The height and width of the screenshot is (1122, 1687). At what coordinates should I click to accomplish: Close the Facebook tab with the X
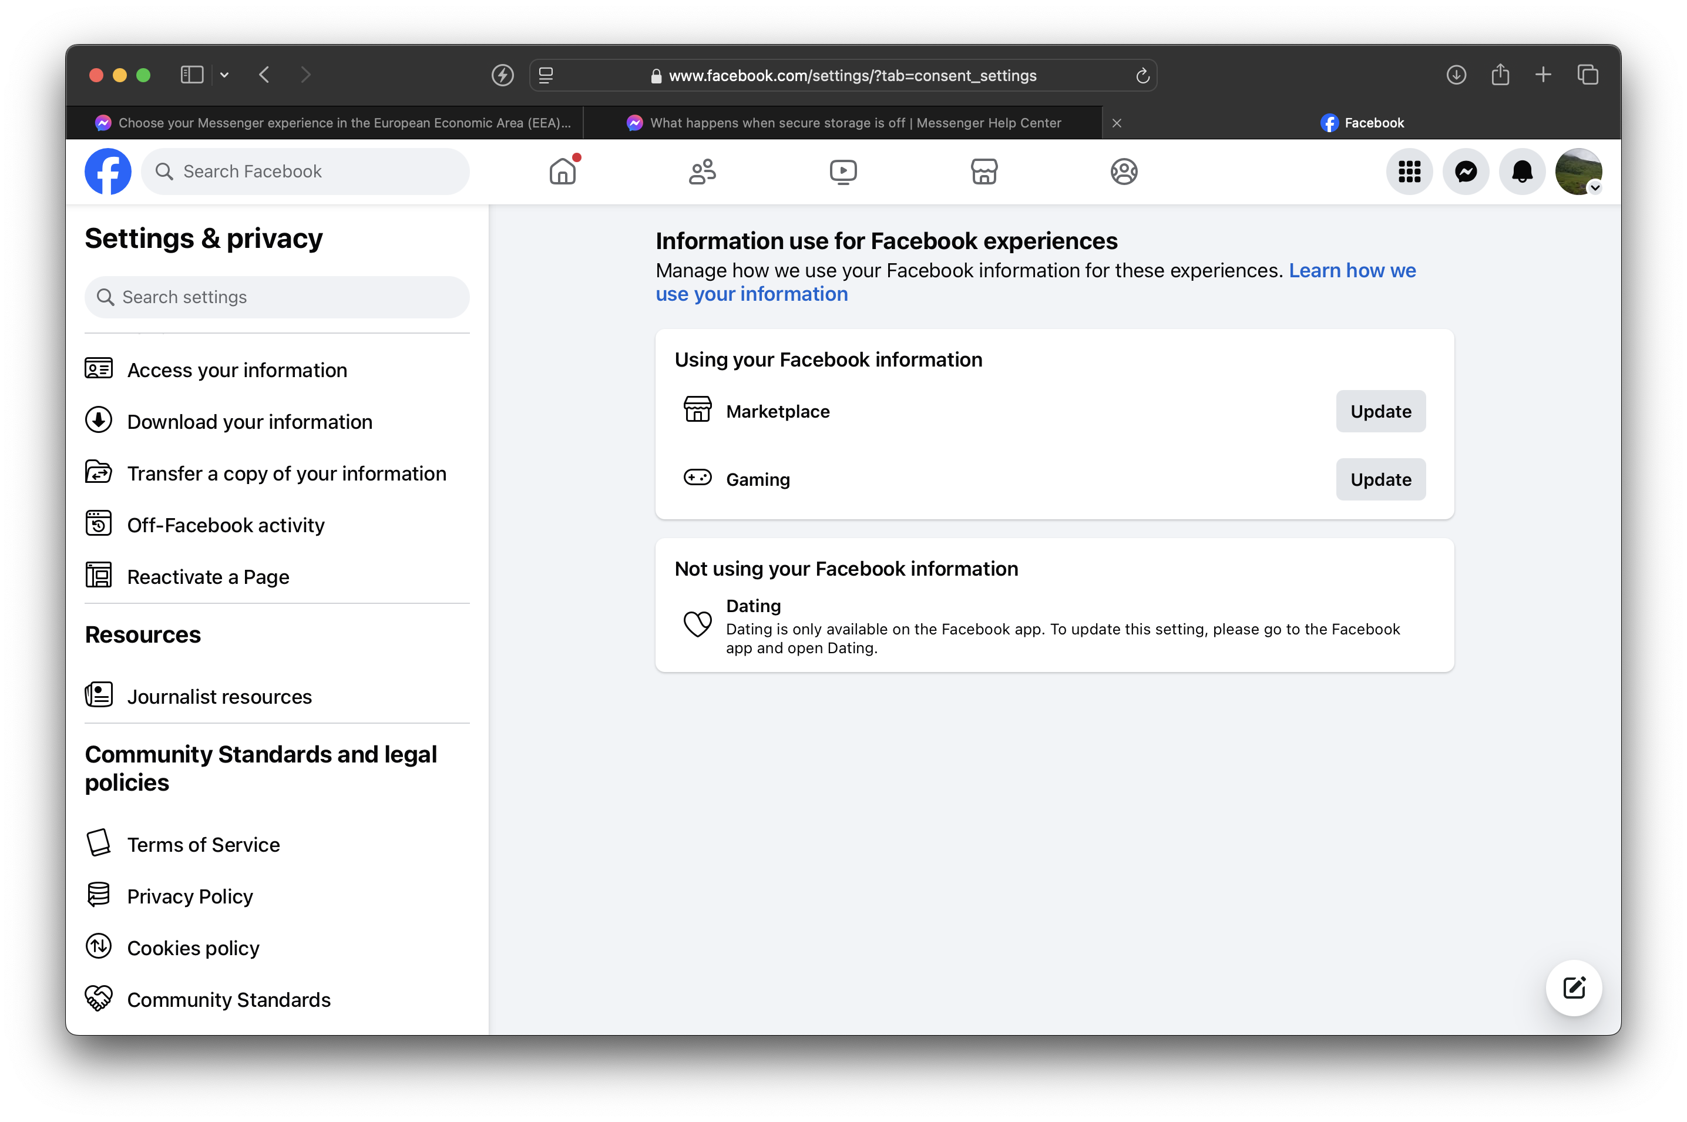[x=1116, y=123]
